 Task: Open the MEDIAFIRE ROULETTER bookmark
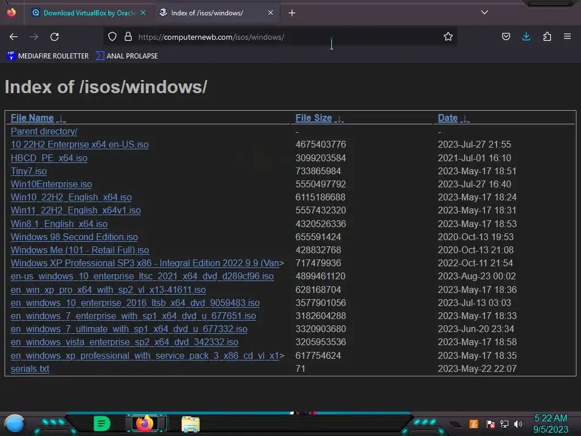(x=48, y=56)
